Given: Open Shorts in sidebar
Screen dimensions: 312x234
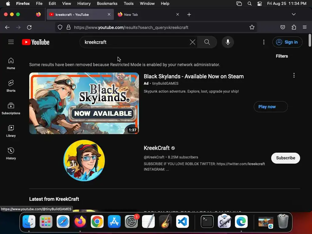Looking at the screenshot, I should (11, 86).
